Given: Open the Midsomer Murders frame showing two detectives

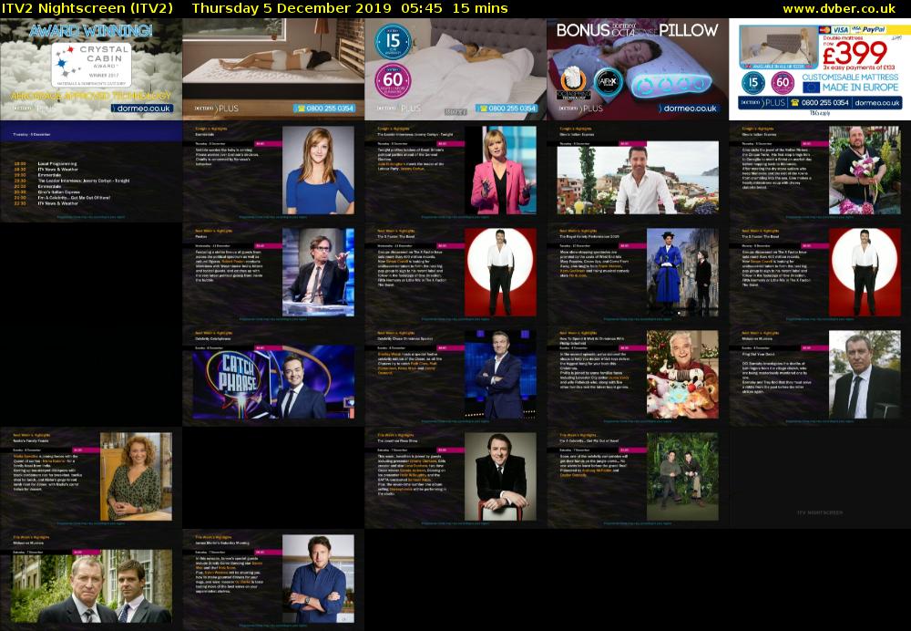Looking at the screenshot, I should point(90,580).
